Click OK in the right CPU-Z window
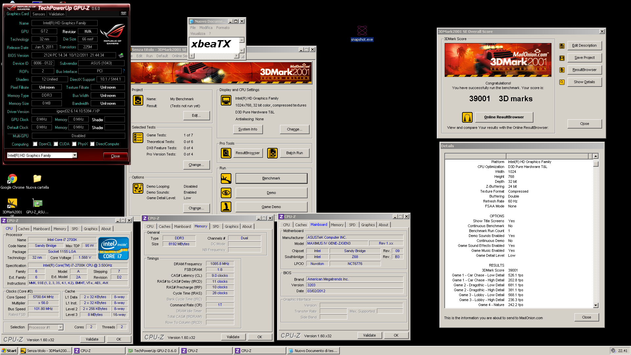Image resolution: width=631 pixels, height=355 pixels. coord(396,335)
